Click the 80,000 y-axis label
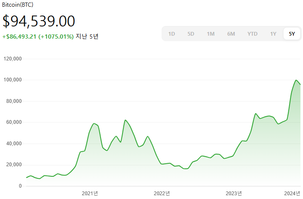The image size is (303, 199). point(14,101)
